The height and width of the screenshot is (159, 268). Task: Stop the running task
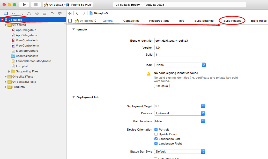(x=36, y=5)
